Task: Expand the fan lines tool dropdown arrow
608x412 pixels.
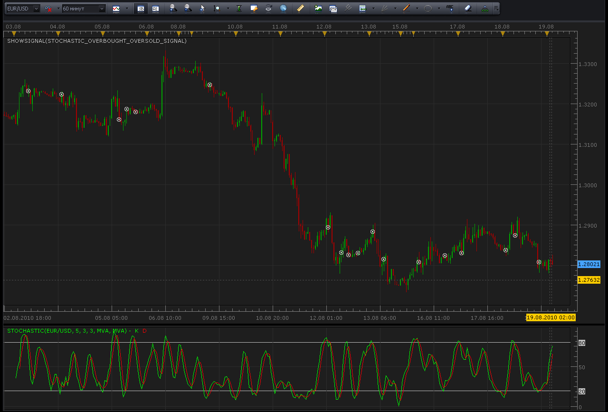Action: 395,9
